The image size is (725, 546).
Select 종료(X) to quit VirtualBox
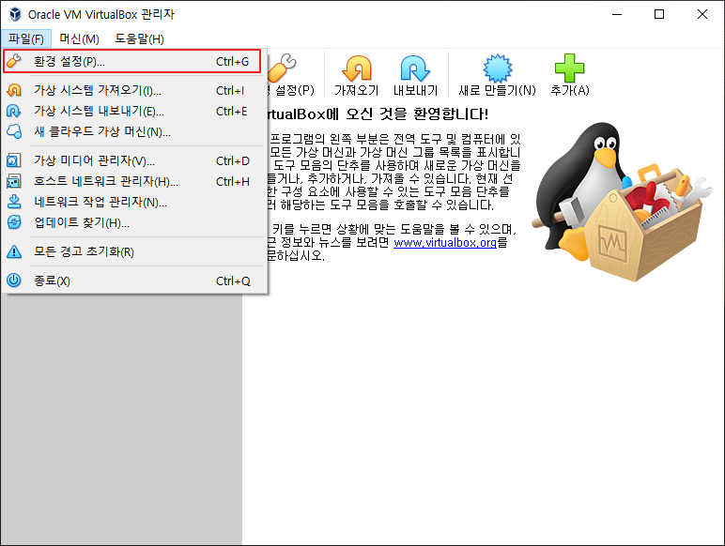click(134, 281)
